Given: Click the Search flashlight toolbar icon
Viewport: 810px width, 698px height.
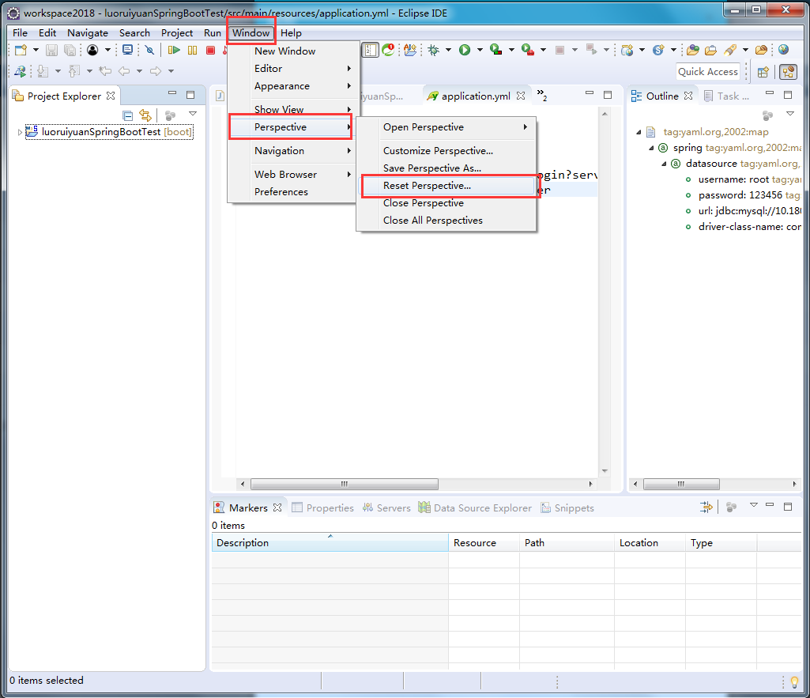Looking at the screenshot, I should click(730, 50).
